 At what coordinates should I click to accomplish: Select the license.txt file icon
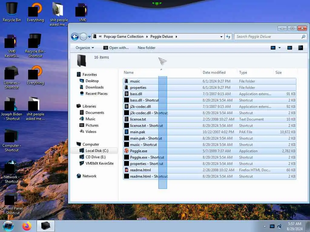pos(127,119)
